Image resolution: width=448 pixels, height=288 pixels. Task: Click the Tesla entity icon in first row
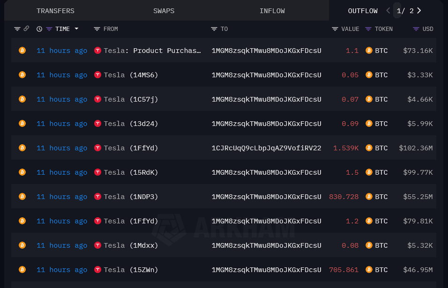[97, 51]
